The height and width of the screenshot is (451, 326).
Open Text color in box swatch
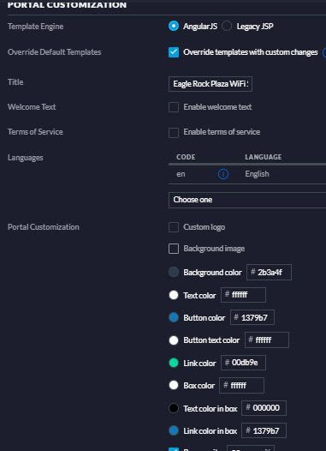point(174,408)
